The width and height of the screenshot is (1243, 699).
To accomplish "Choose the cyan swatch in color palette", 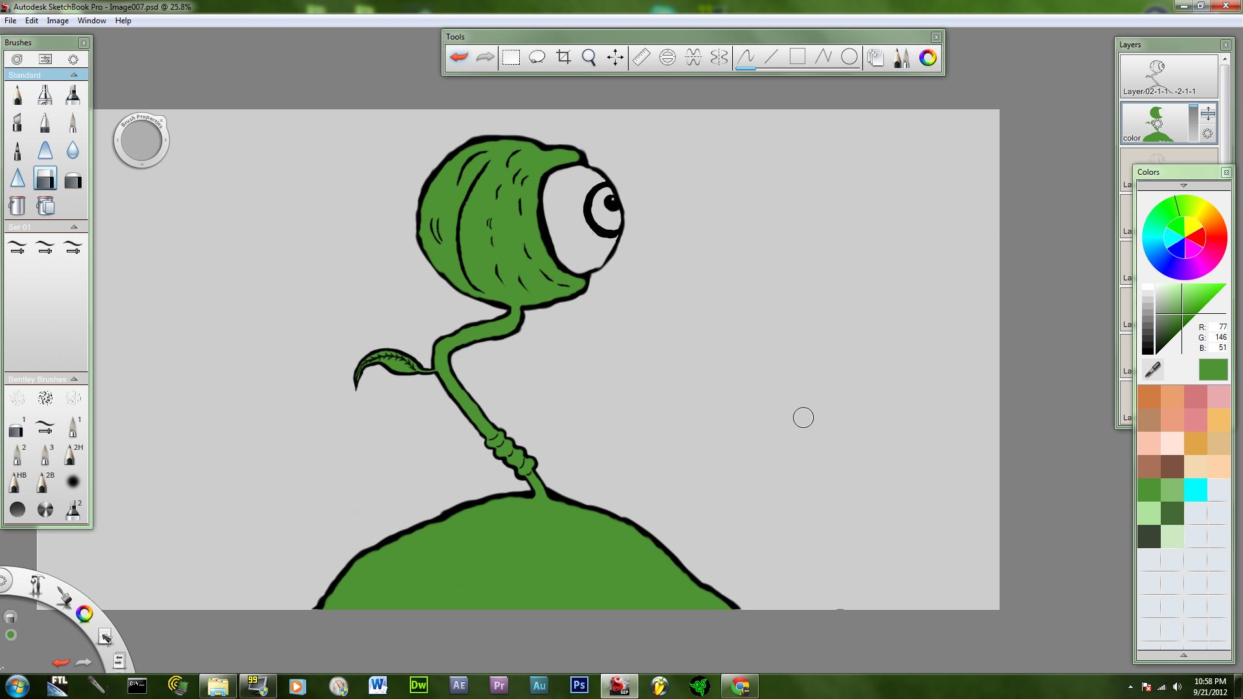I will point(1196,490).
